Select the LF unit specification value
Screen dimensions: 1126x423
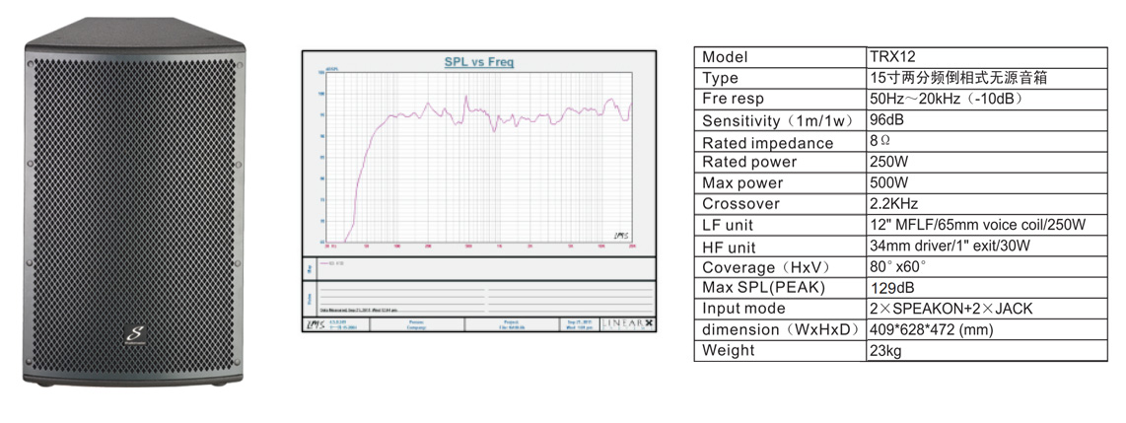pyautogui.click(x=976, y=225)
